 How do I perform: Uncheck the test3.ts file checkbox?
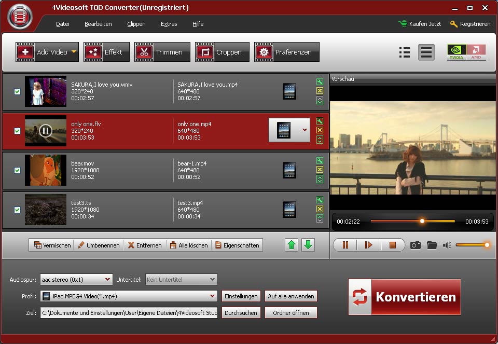point(17,210)
